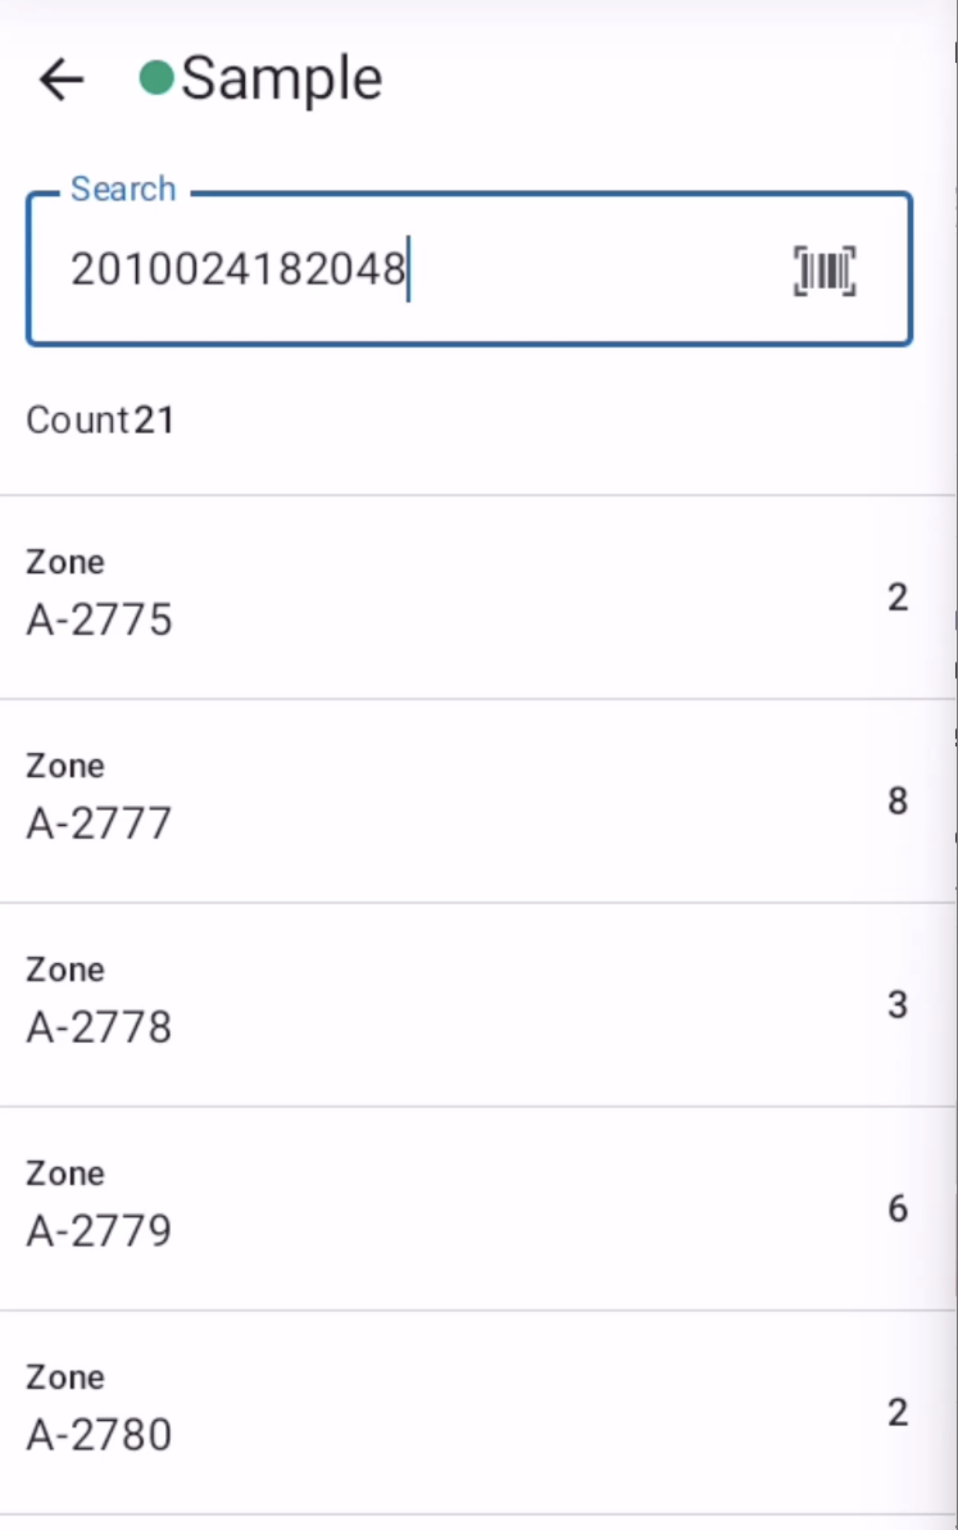958x1530 pixels.
Task: Click the Zone label above A-2779
Action: [x=65, y=1173]
